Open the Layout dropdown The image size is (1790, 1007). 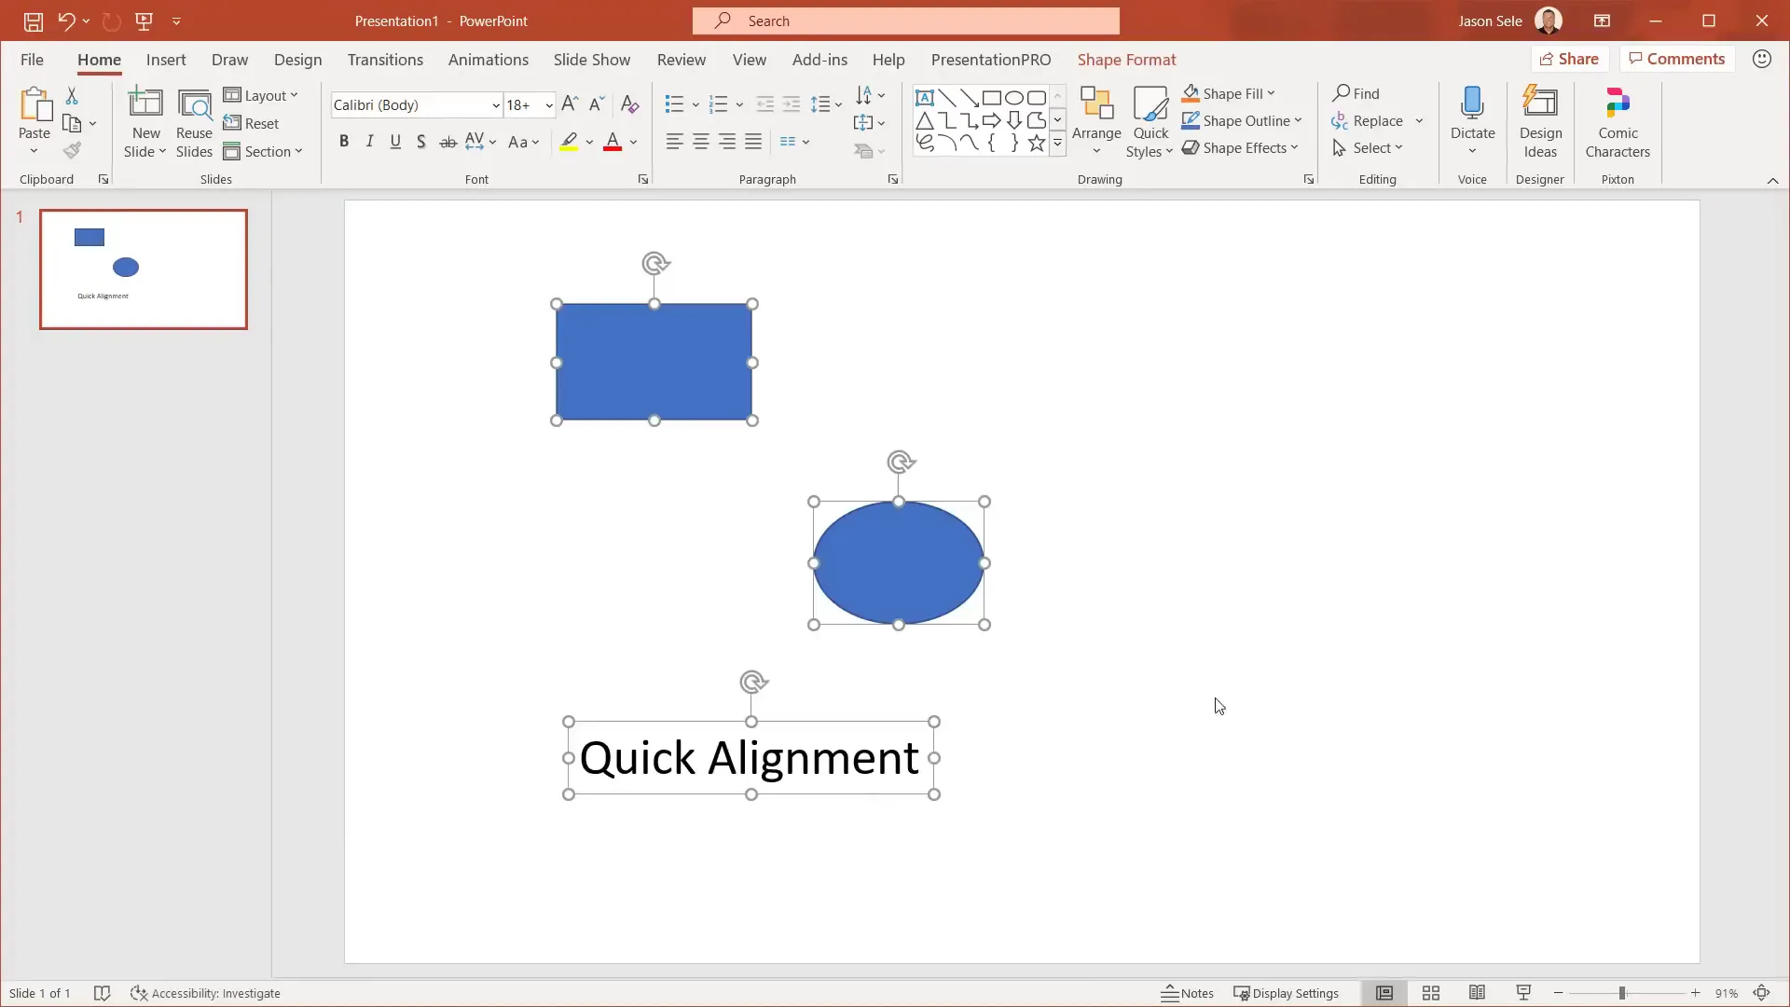tap(261, 96)
